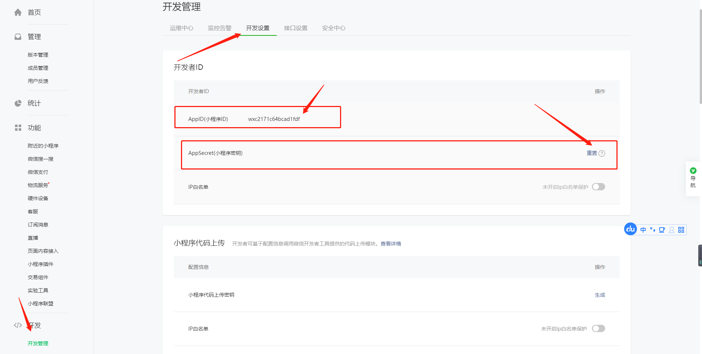
Task: Enable IP whitelist toggle in 开发者ID section
Action: (x=599, y=187)
